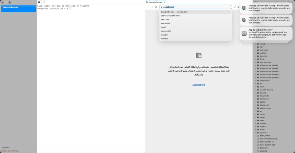Viewport: 295px width, 153px height.
Task: Choose 'Search Google for "exa"' suggestion
Action: [195, 16]
